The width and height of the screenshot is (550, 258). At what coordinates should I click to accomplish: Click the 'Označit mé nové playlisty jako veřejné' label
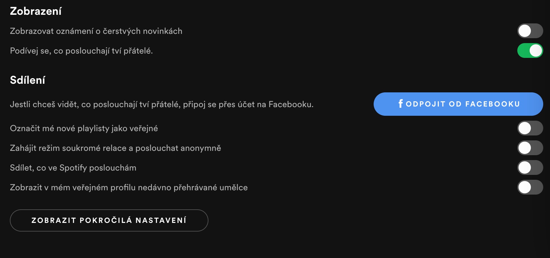[84, 128]
